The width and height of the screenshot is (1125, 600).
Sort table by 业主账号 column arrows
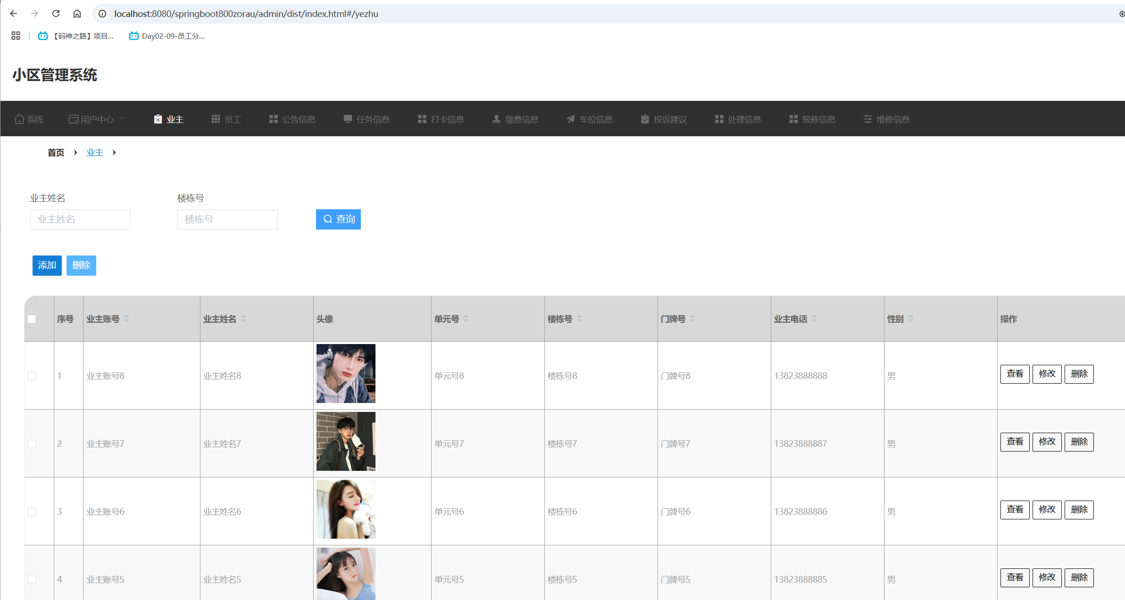(126, 319)
